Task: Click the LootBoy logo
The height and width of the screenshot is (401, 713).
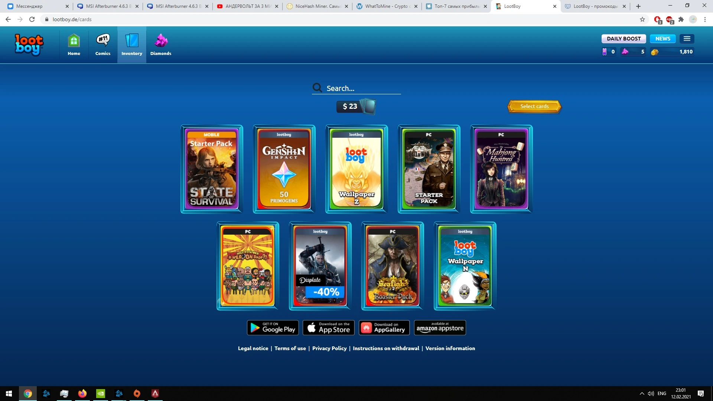Action: [29, 45]
